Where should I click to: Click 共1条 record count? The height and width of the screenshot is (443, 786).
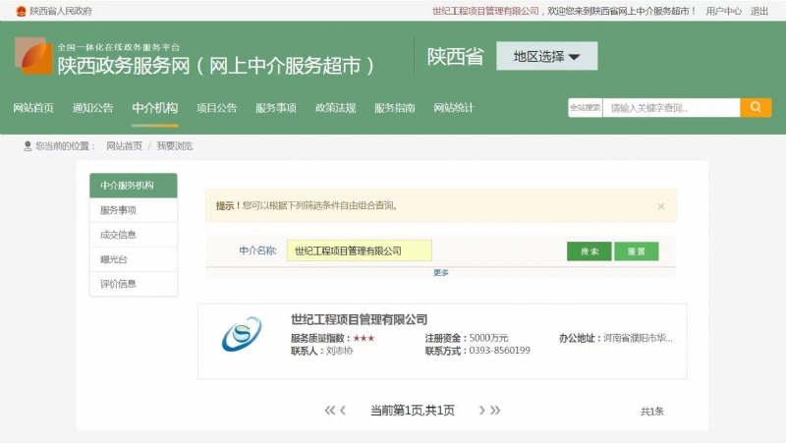click(x=651, y=412)
